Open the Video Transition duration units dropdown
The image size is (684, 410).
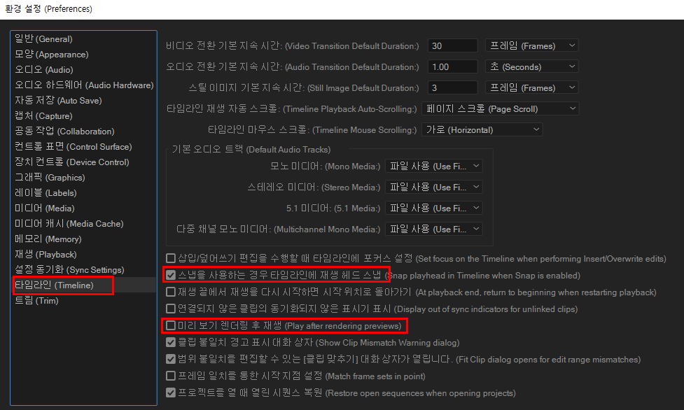pyautogui.click(x=531, y=45)
